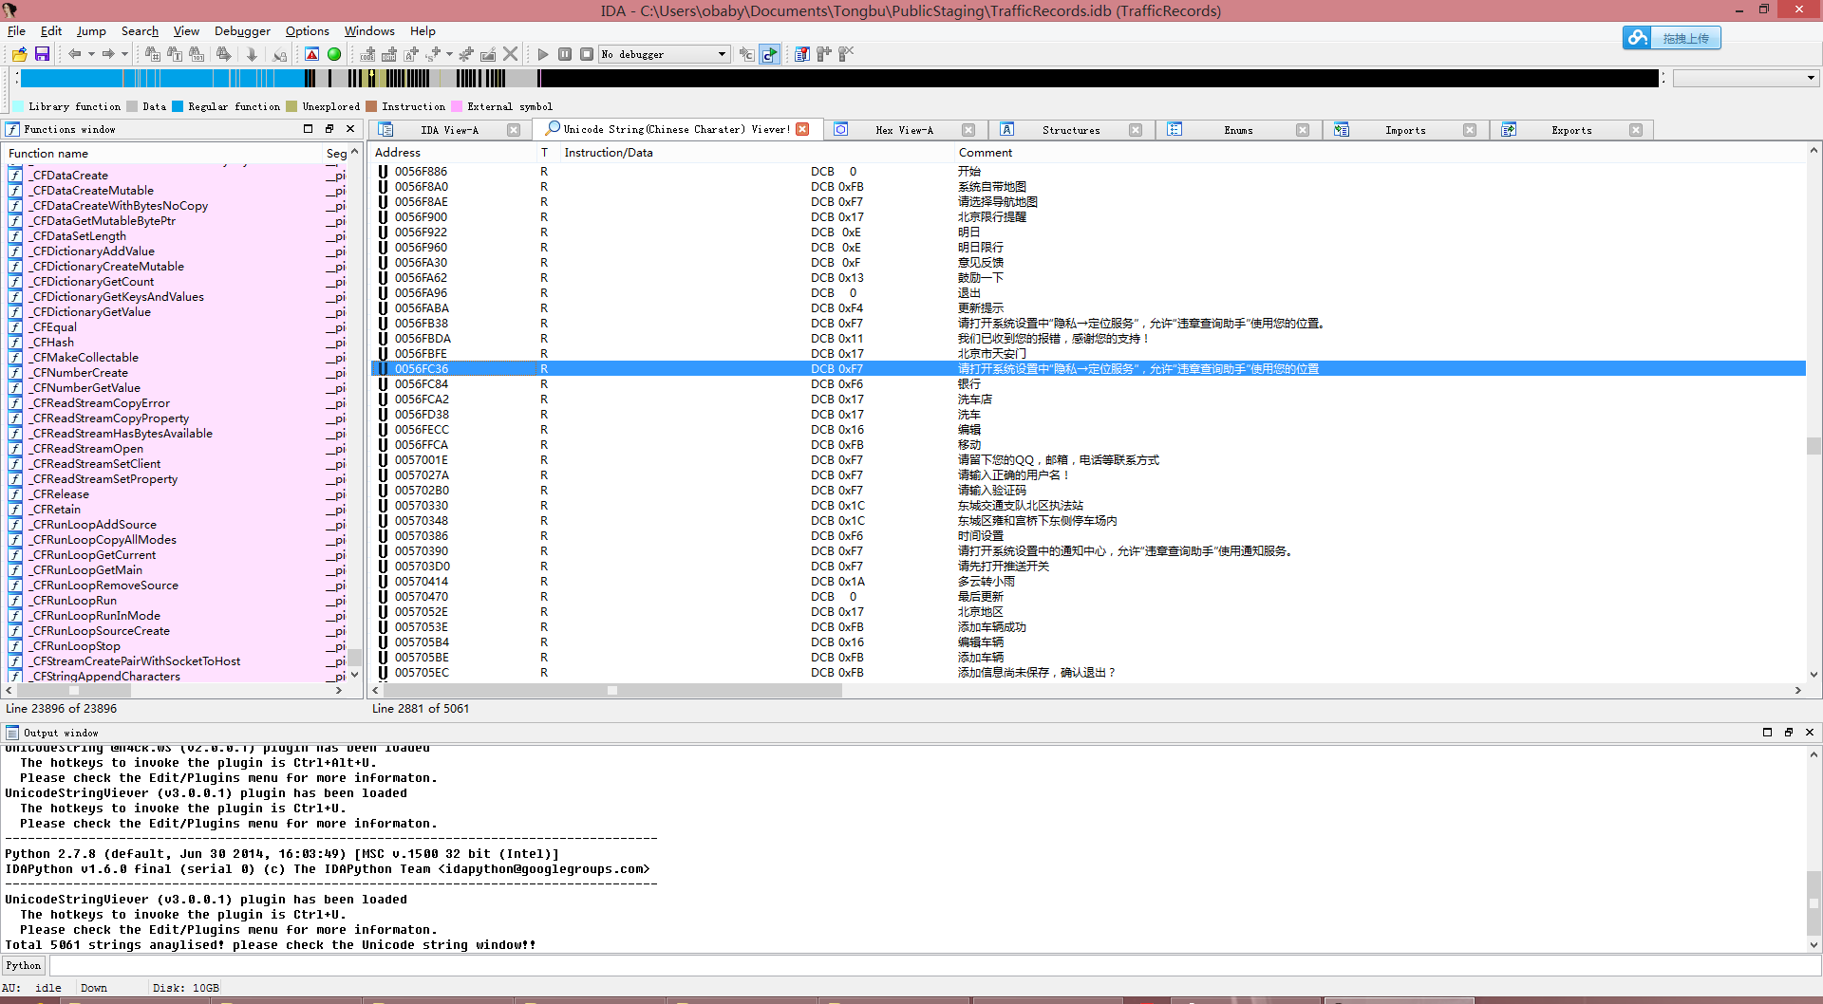Click the breakpoint list toolbar icon
This screenshot has width=1823, height=1004.
point(802,54)
